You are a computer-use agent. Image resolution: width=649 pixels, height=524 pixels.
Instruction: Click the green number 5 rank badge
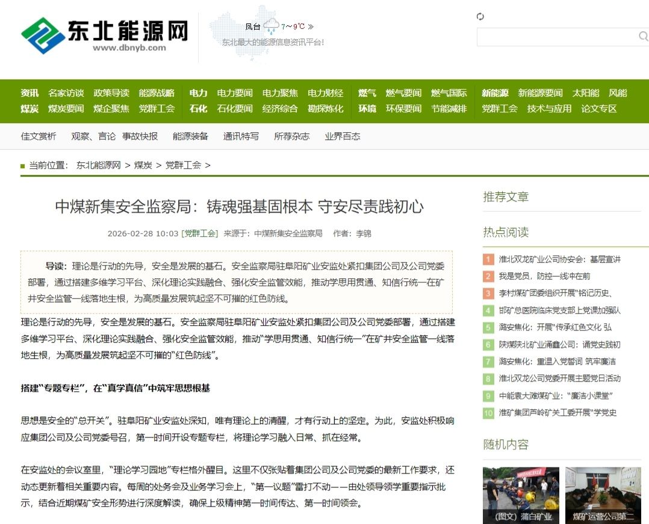pos(488,327)
